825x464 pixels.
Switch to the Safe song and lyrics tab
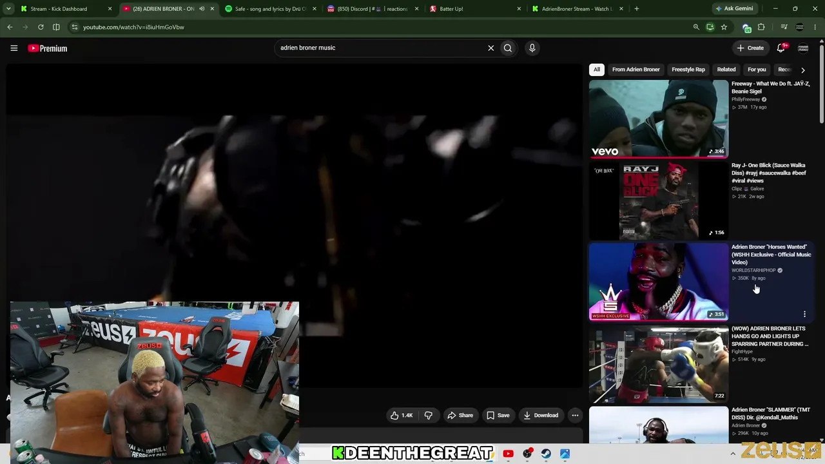click(270, 9)
